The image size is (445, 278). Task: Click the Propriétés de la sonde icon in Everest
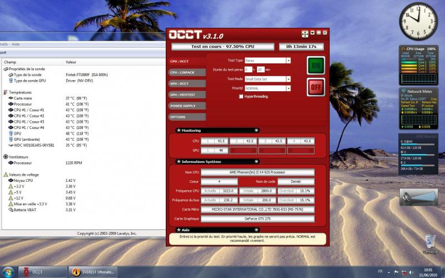pyautogui.click(x=6, y=69)
